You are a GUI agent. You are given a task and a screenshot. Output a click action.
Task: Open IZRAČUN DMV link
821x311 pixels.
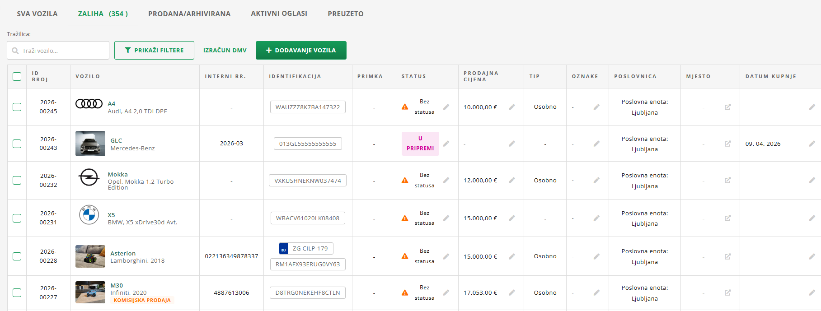coord(225,50)
